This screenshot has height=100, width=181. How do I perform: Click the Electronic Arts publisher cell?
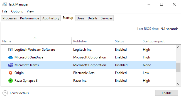click(84, 73)
